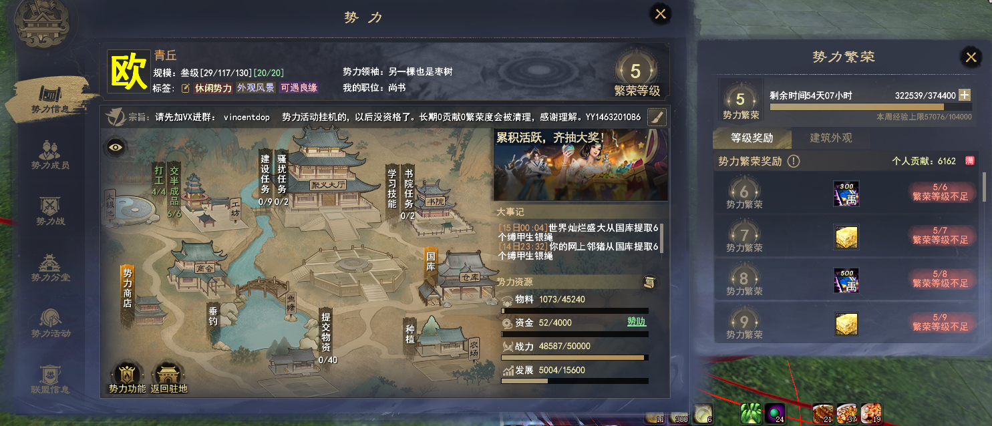This screenshot has width=992, height=426.
Task: Select the 等级奖励 tab
Action: (x=752, y=138)
